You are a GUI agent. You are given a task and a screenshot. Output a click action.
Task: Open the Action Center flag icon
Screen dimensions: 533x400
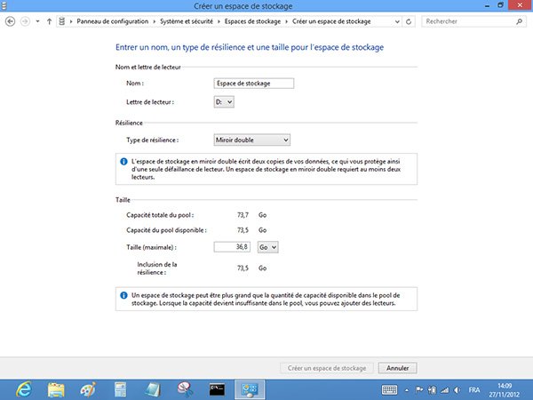pyautogui.click(x=419, y=390)
